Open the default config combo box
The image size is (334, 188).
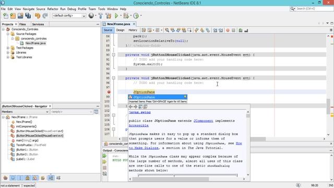69,16
